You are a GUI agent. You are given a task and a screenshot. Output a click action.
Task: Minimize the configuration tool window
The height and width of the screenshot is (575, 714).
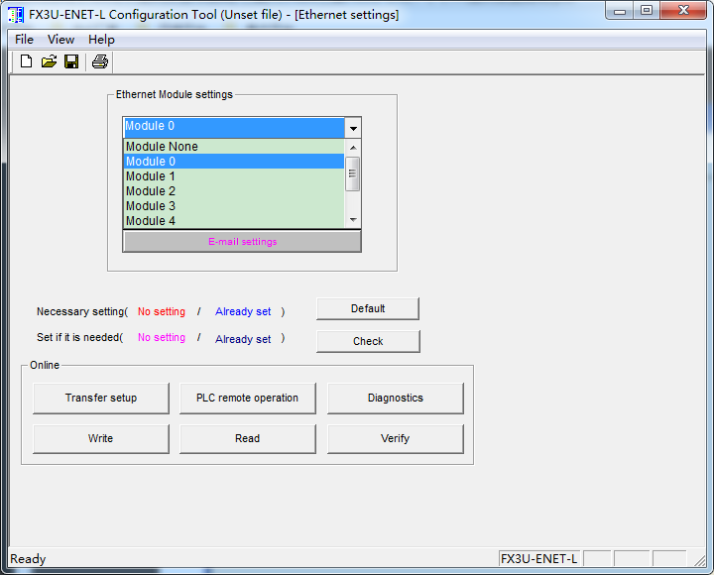pyautogui.click(x=620, y=11)
